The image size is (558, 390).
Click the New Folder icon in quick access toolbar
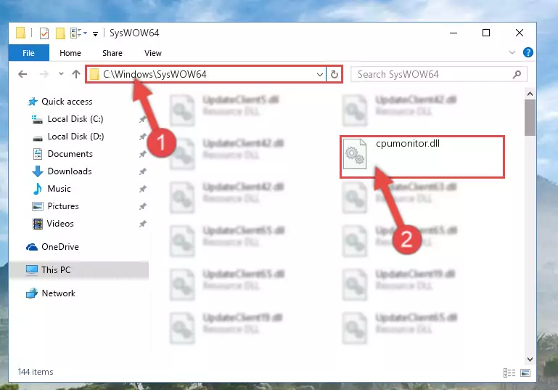pyautogui.click(x=60, y=33)
